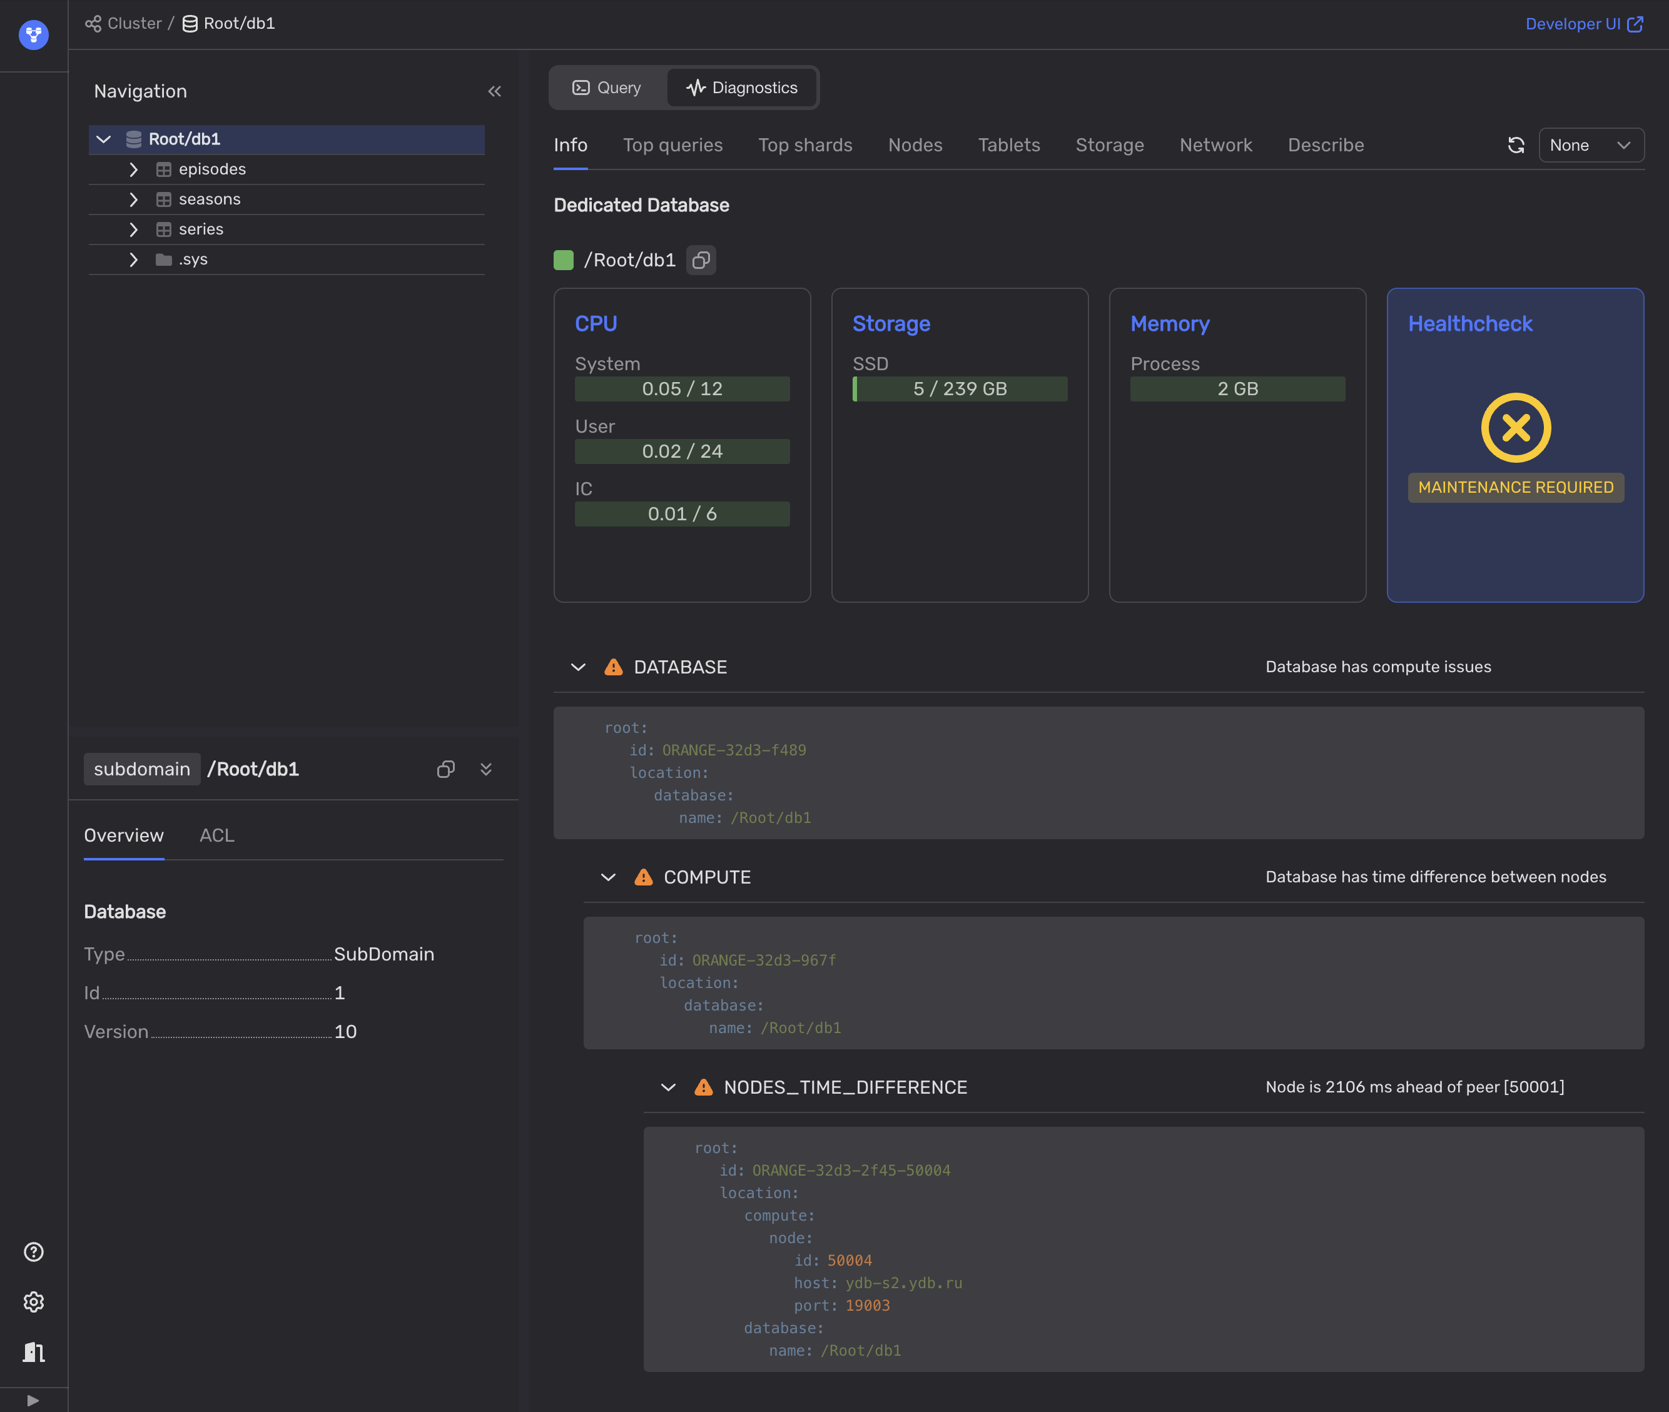Expand the sidebar with bottom arrow
1669x1412 pixels.
33,1400
